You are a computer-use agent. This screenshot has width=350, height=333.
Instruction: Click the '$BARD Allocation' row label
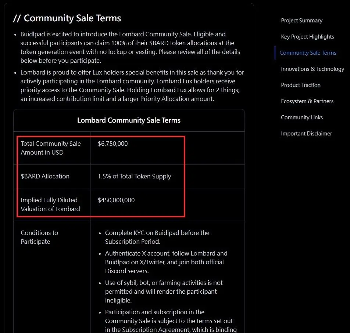(45, 176)
